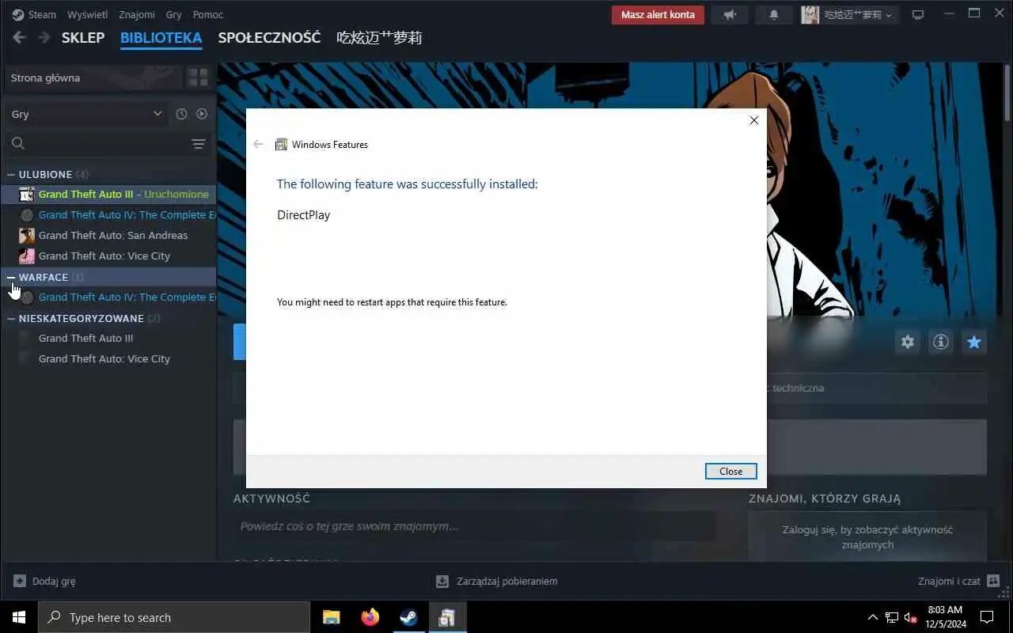Click Vice City game icon in ULUBIONE

[x=26, y=256]
